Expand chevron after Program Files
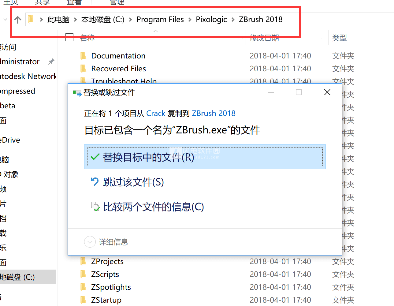Viewport: 394px width, 306px height. click(x=190, y=20)
